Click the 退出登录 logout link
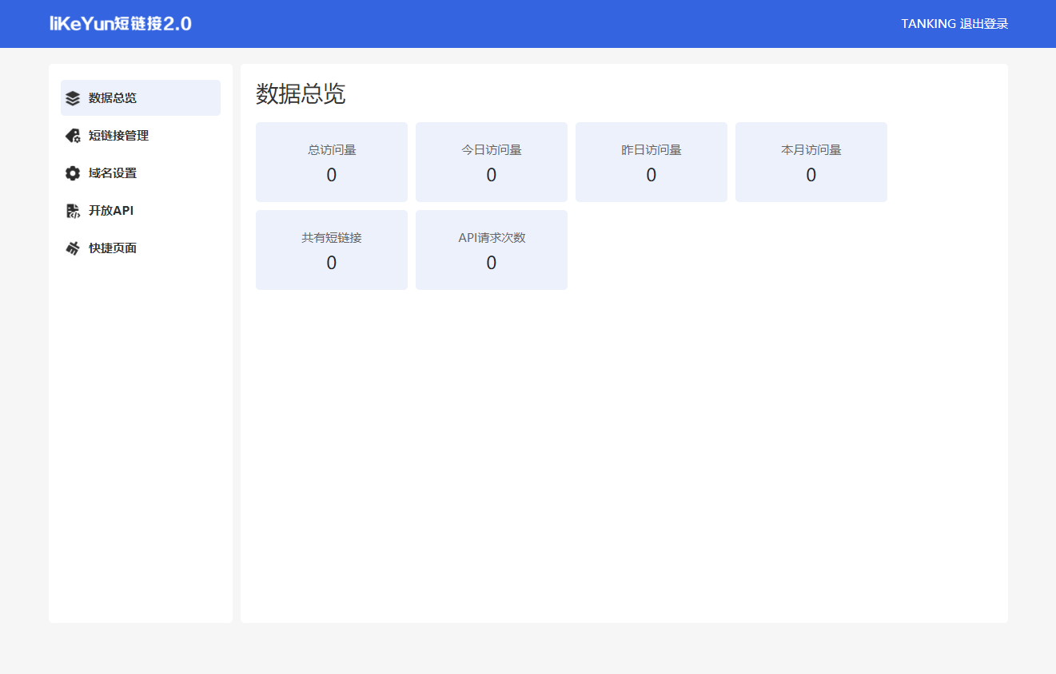 [984, 24]
